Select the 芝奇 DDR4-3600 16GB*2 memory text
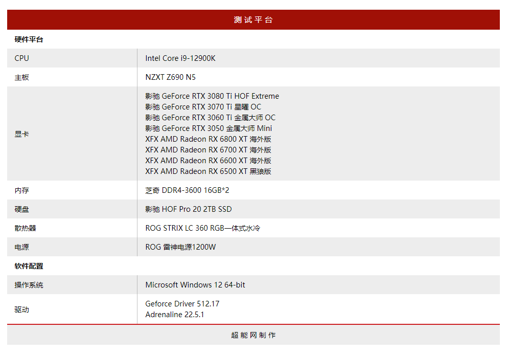 pos(187,190)
